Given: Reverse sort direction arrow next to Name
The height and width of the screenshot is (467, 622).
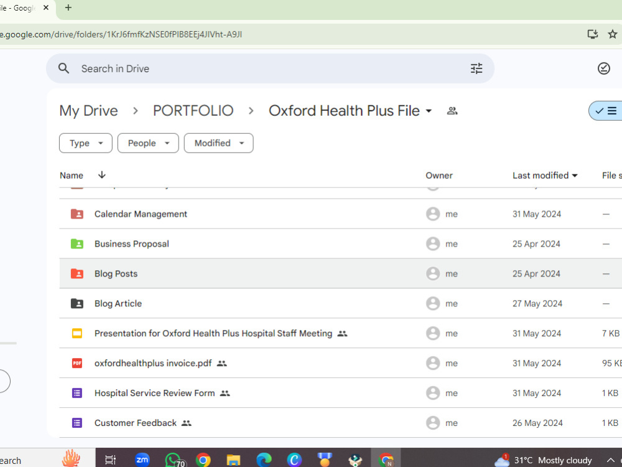Looking at the screenshot, I should click(102, 175).
